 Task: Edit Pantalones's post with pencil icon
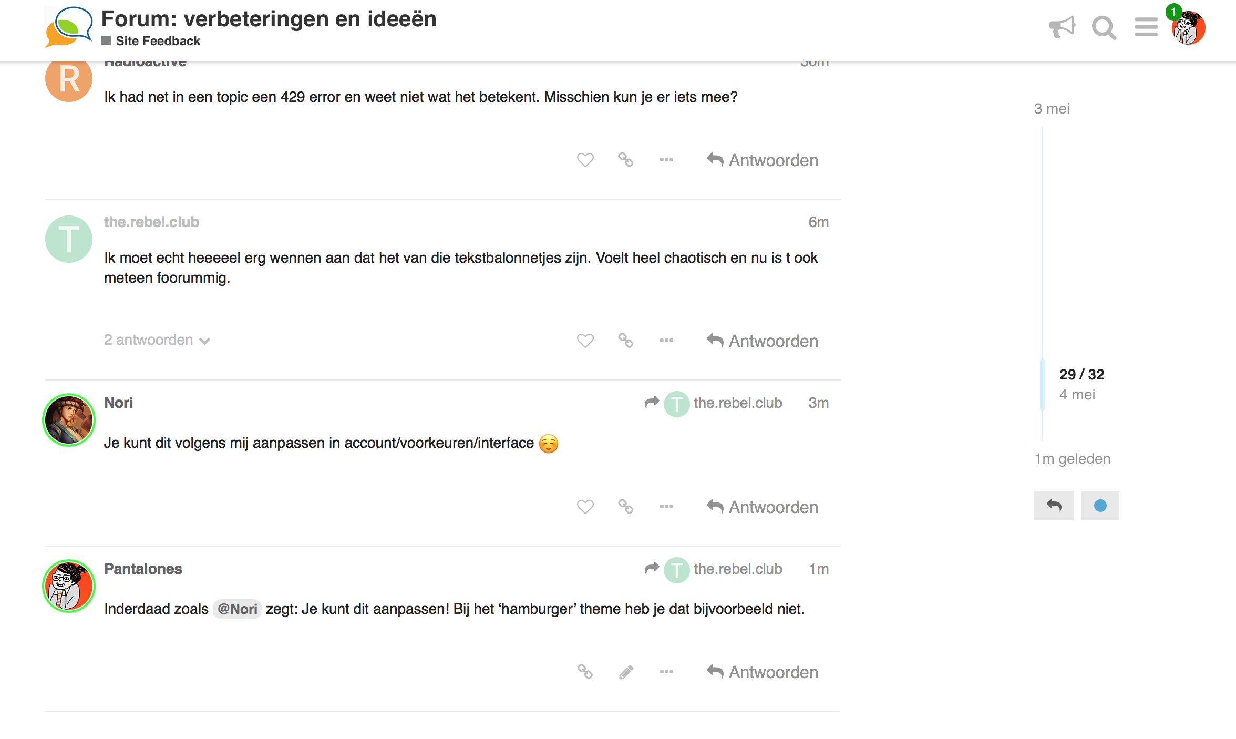625,672
